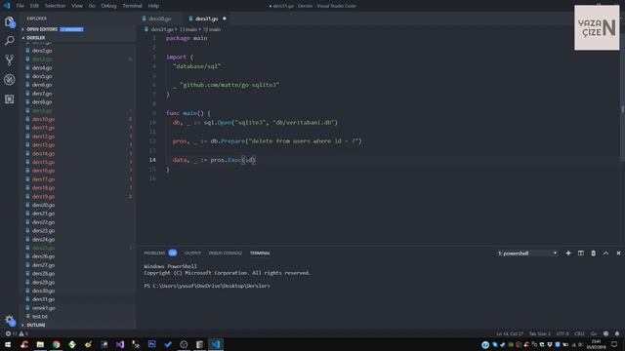This screenshot has width=625, height=351.
Task: Click Ln 14, Col 27 in status bar
Action: [x=510, y=333]
